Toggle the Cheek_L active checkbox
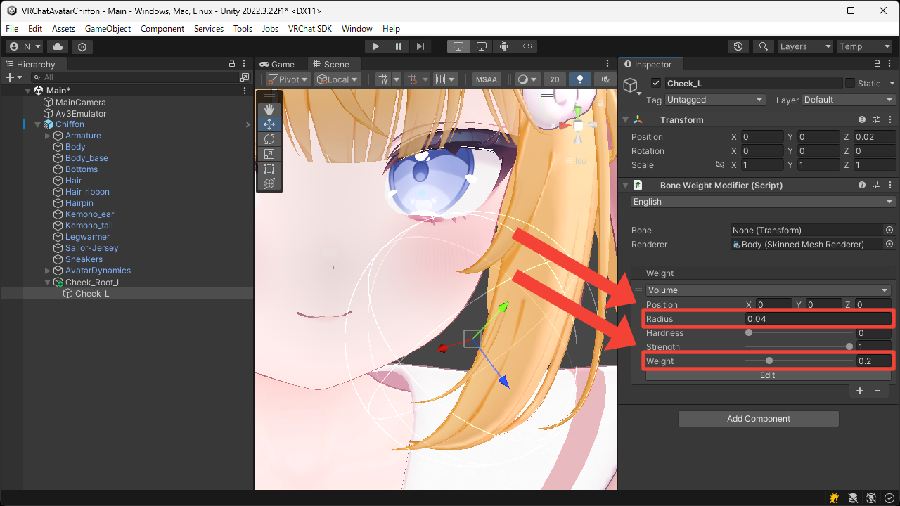Viewport: 900px width, 506px height. [x=657, y=83]
